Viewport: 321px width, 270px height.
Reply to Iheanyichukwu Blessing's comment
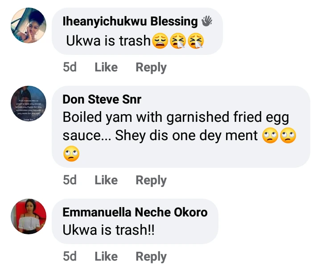pyautogui.click(x=151, y=67)
